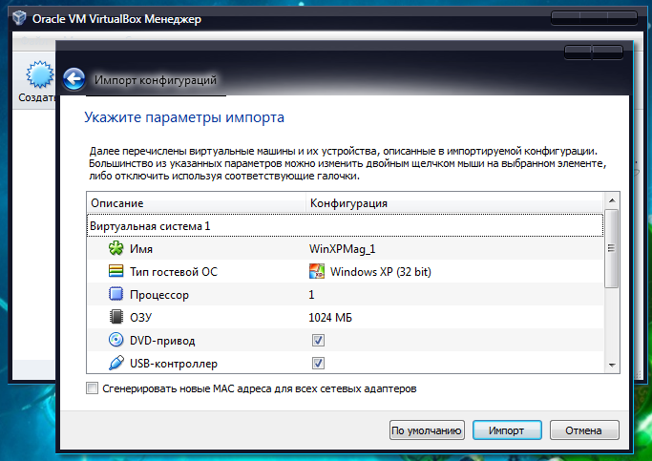Uncheck the USB-контроллер checkbox
The width and height of the screenshot is (652, 461).
coord(318,363)
